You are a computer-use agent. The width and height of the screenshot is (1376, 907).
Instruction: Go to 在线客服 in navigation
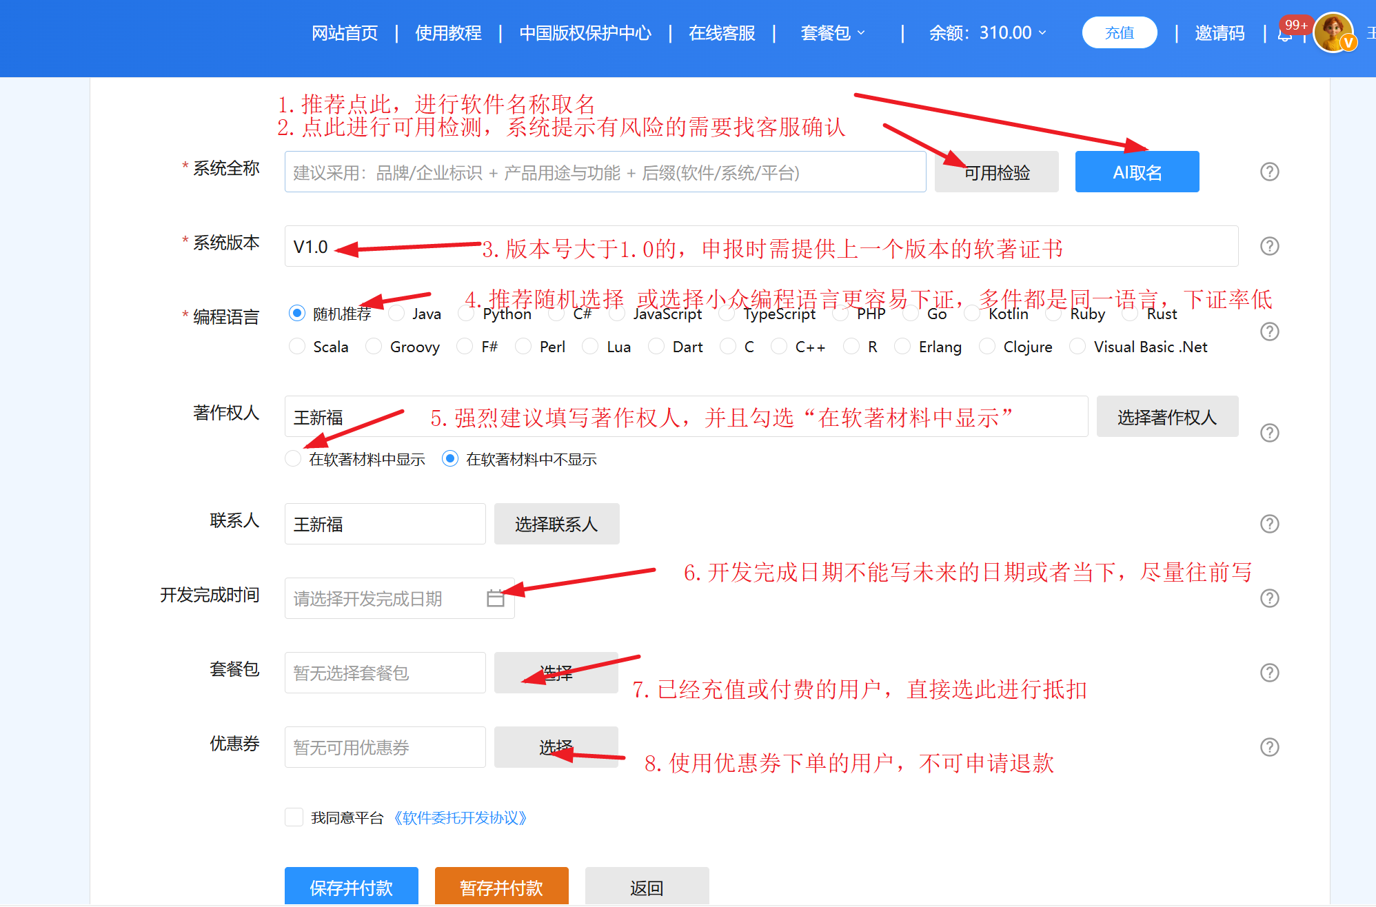click(722, 33)
